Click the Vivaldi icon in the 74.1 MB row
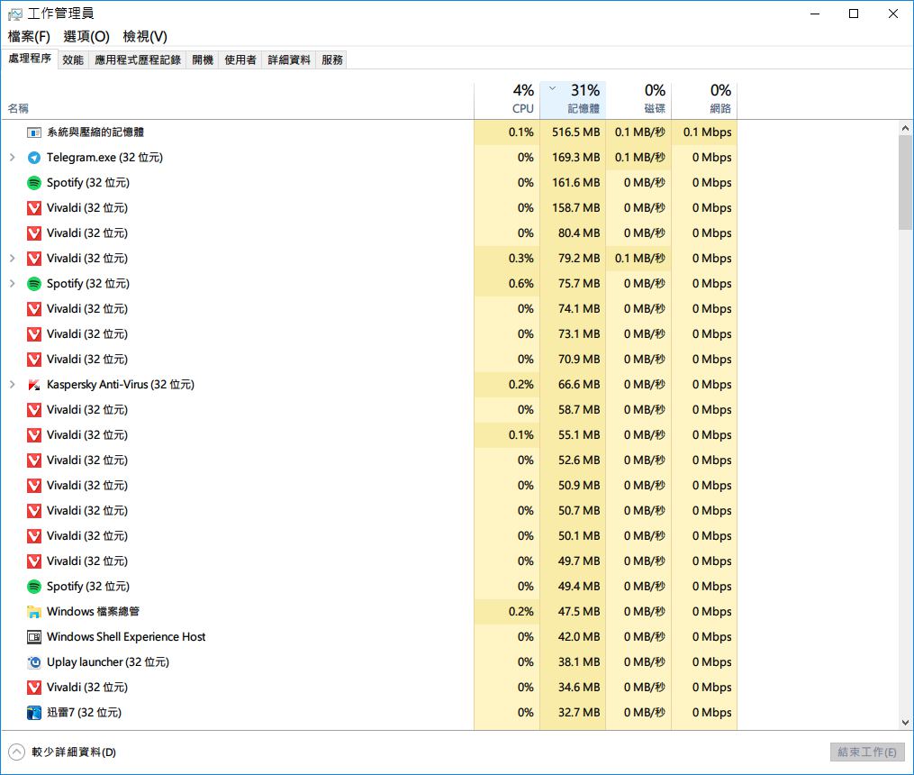This screenshot has width=914, height=775. pos(34,309)
